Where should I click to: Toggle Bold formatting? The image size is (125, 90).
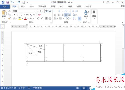(14, 15)
